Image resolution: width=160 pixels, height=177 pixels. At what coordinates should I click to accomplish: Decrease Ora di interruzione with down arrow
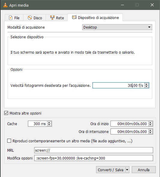[x=150, y=133]
